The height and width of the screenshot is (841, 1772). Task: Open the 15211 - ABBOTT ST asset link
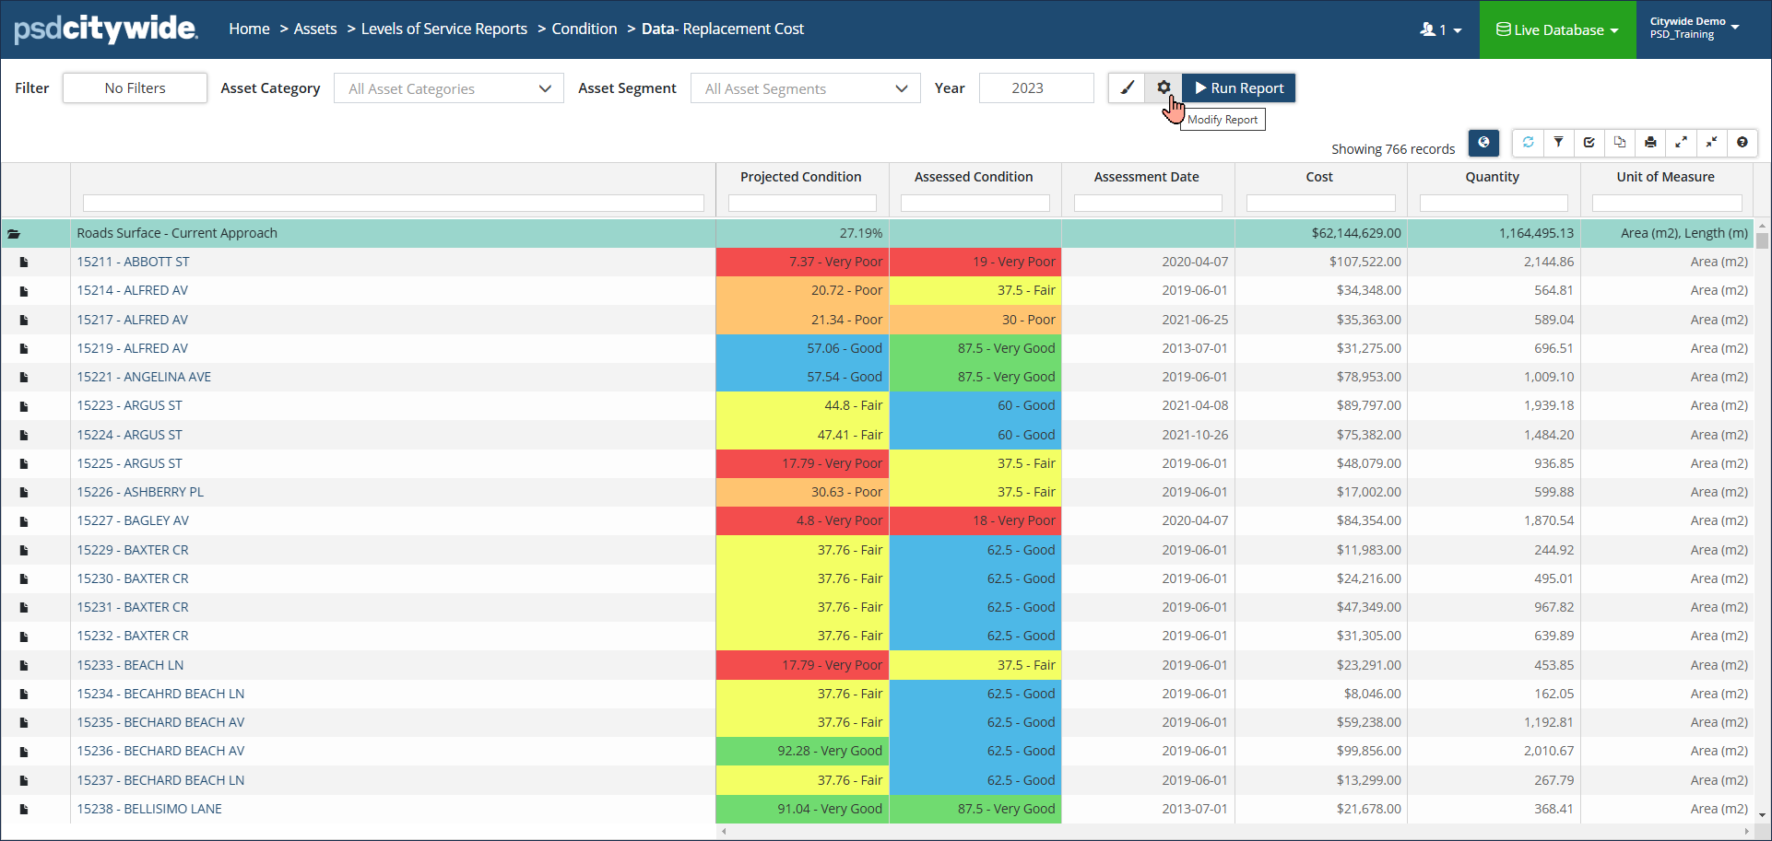coord(133,262)
